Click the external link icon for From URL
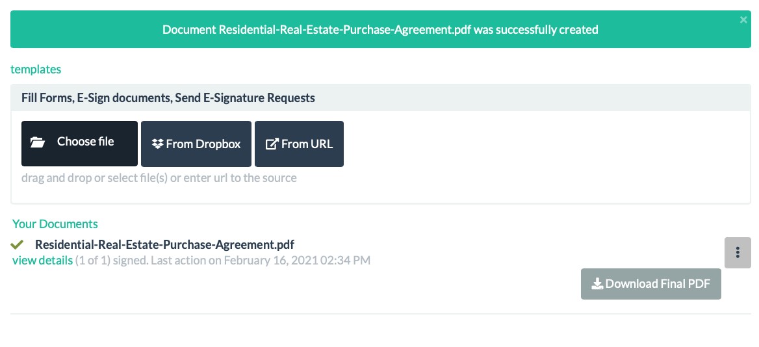This screenshot has height=347, width=759. (x=272, y=144)
